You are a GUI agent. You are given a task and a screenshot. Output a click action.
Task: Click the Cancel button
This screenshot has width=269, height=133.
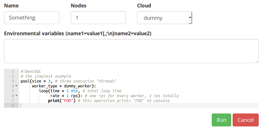(246, 120)
